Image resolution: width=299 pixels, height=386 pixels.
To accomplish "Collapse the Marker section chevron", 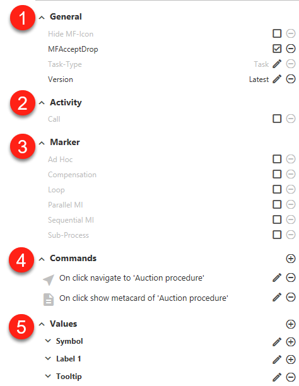I will [x=42, y=143].
